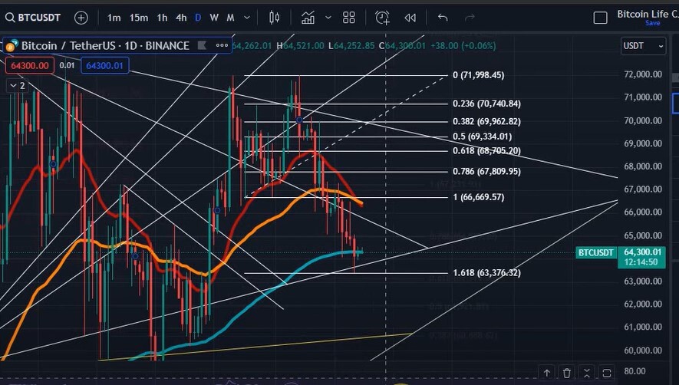
Task: Click the 0.01 spread value
Action: pos(67,65)
